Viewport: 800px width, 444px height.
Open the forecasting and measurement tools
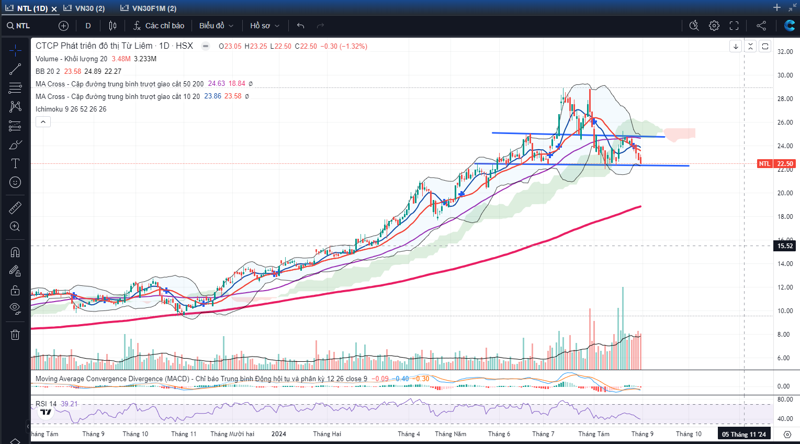click(x=15, y=126)
